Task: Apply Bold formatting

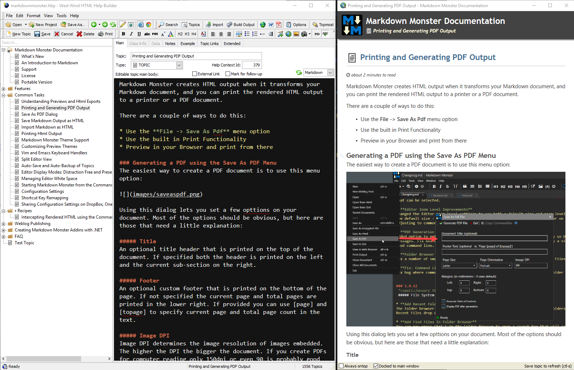Action: [x=123, y=34]
